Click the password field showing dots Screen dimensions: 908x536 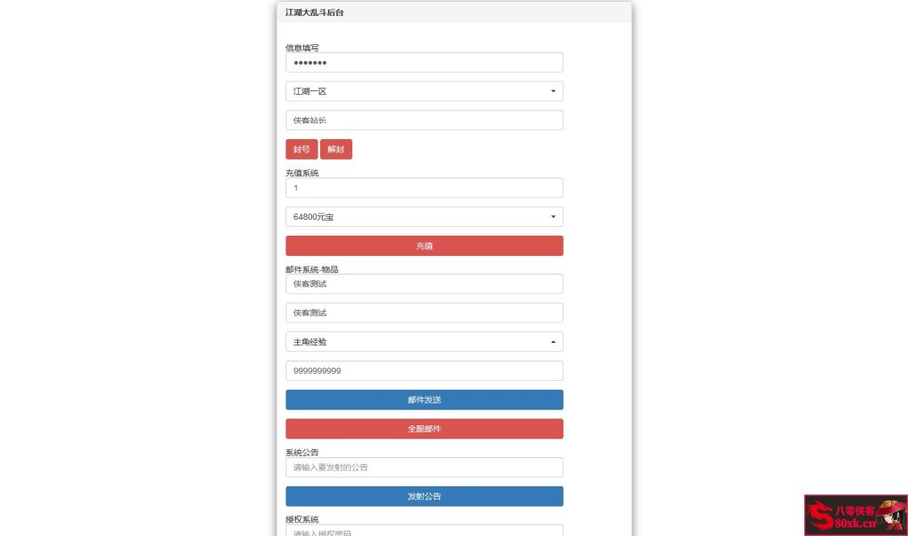pyautogui.click(x=424, y=62)
